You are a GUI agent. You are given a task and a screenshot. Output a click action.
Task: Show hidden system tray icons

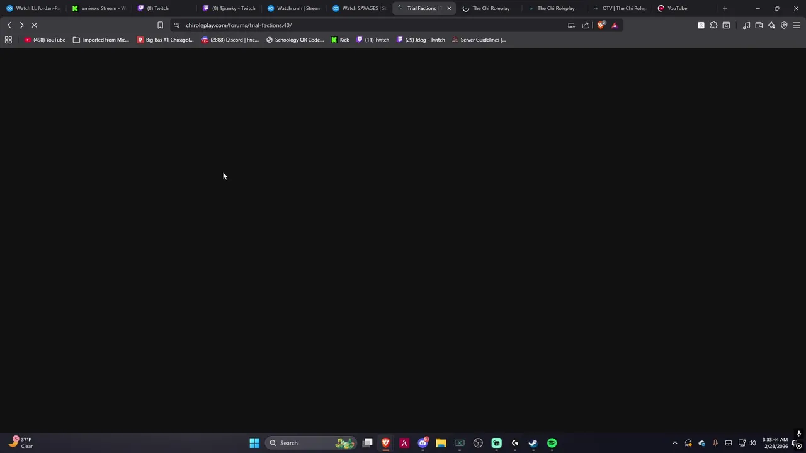tap(675, 443)
